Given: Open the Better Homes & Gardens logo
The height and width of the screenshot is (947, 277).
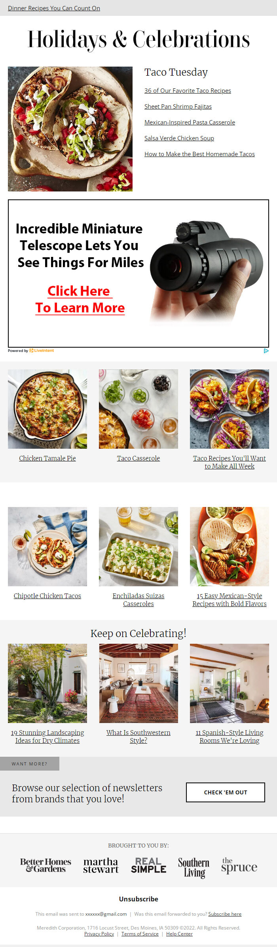Looking at the screenshot, I should point(46,865).
